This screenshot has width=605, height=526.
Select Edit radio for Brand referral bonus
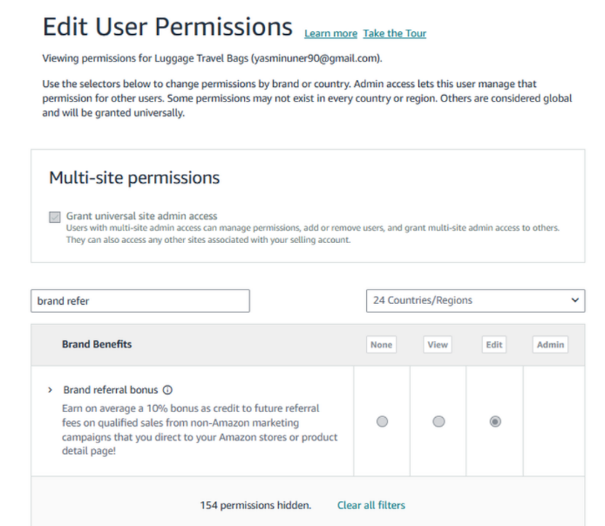coord(495,422)
